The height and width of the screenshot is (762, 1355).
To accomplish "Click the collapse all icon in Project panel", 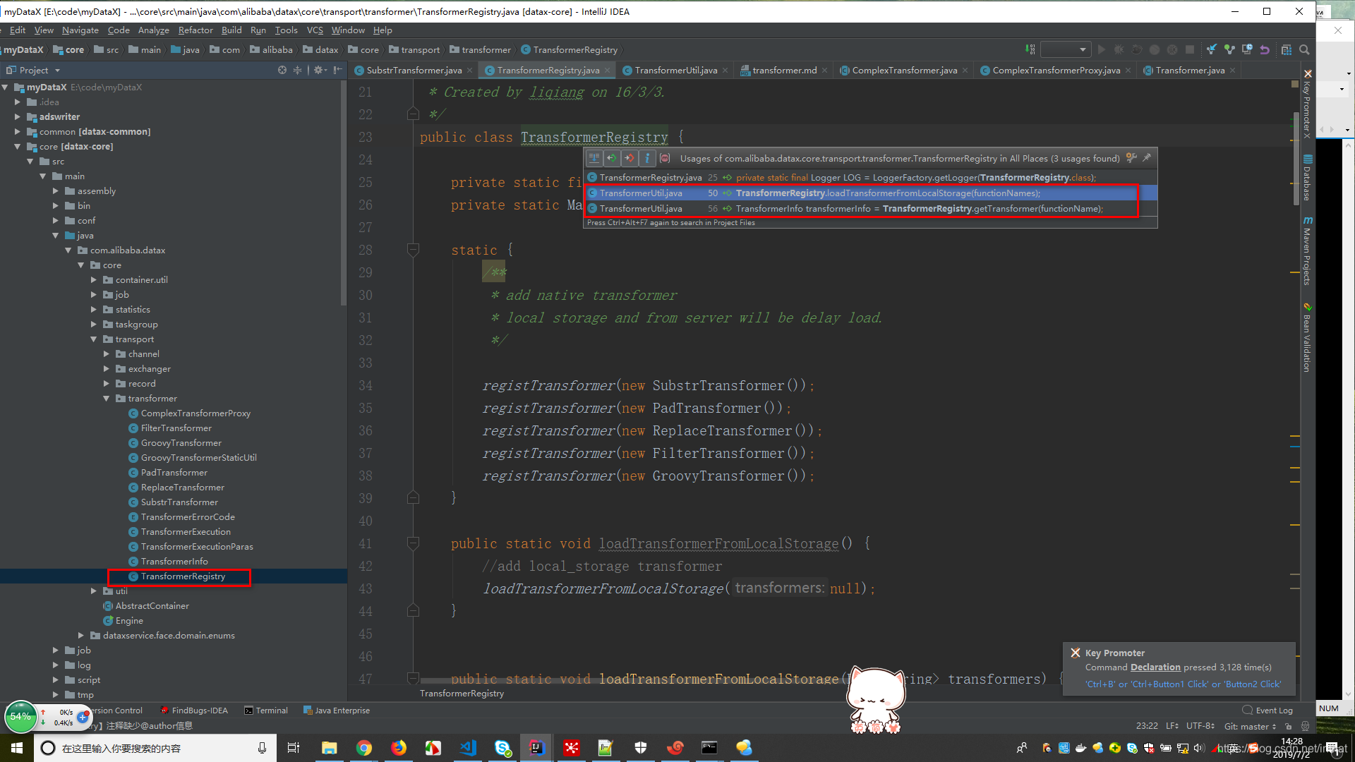I will tap(297, 70).
